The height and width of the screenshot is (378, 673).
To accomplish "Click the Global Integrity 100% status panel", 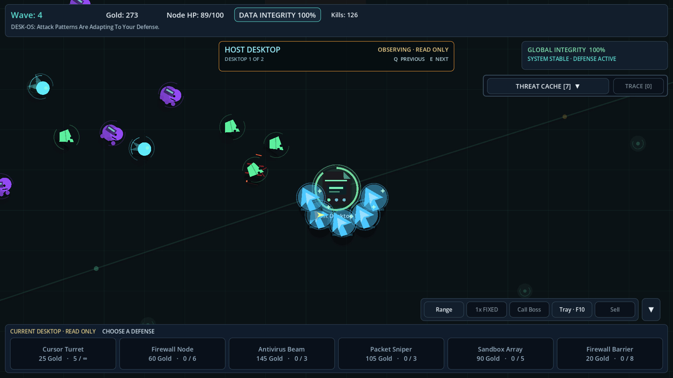I will pos(594,55).
